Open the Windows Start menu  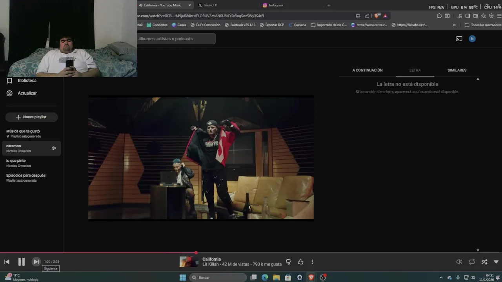[183, 277]
